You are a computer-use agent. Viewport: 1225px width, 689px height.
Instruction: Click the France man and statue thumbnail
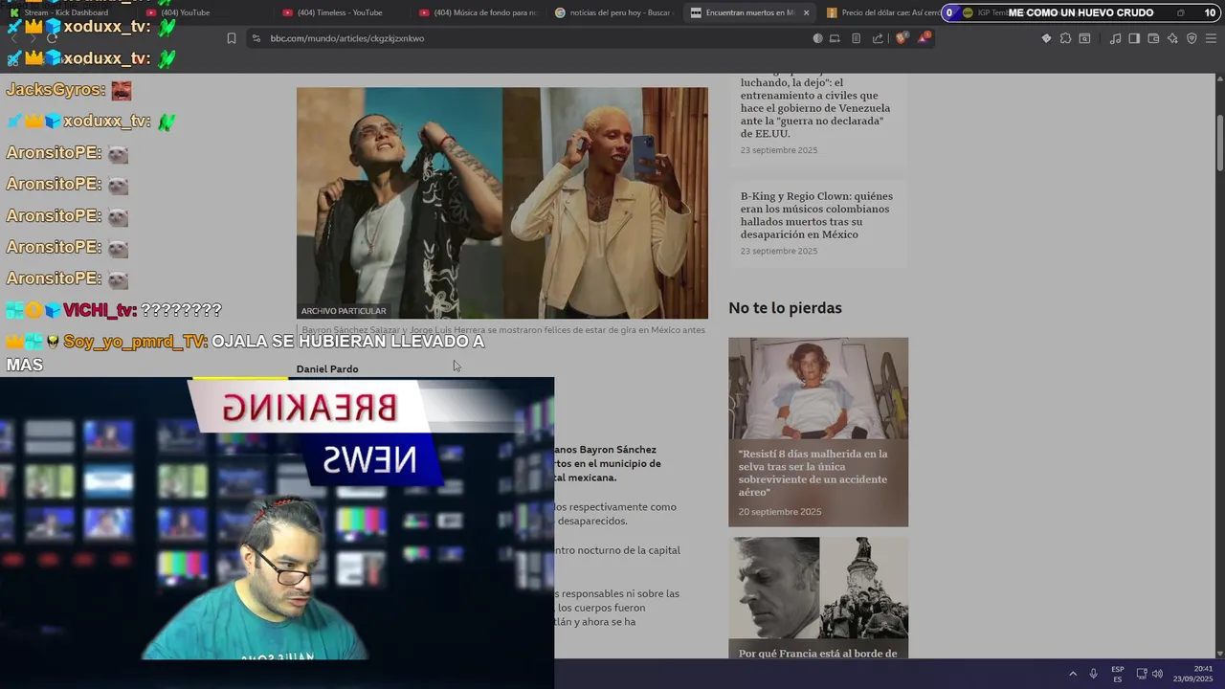click(x=818, y=588)
